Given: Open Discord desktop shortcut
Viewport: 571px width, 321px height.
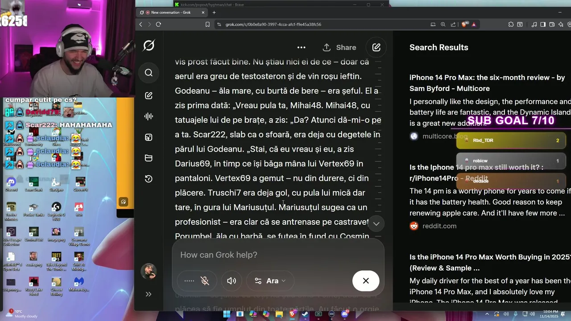Looking at the screenshot, I should (x=11, y=184).
